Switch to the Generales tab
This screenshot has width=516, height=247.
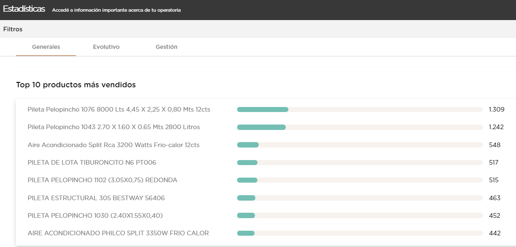46,47
